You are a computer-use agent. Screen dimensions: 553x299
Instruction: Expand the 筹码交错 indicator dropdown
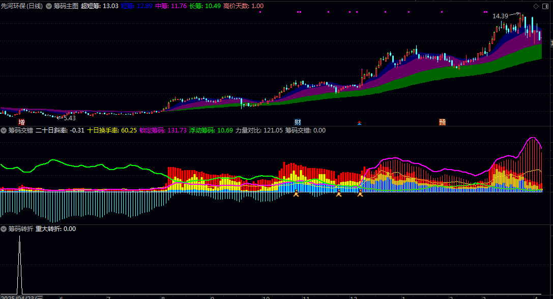click(4, 130)
